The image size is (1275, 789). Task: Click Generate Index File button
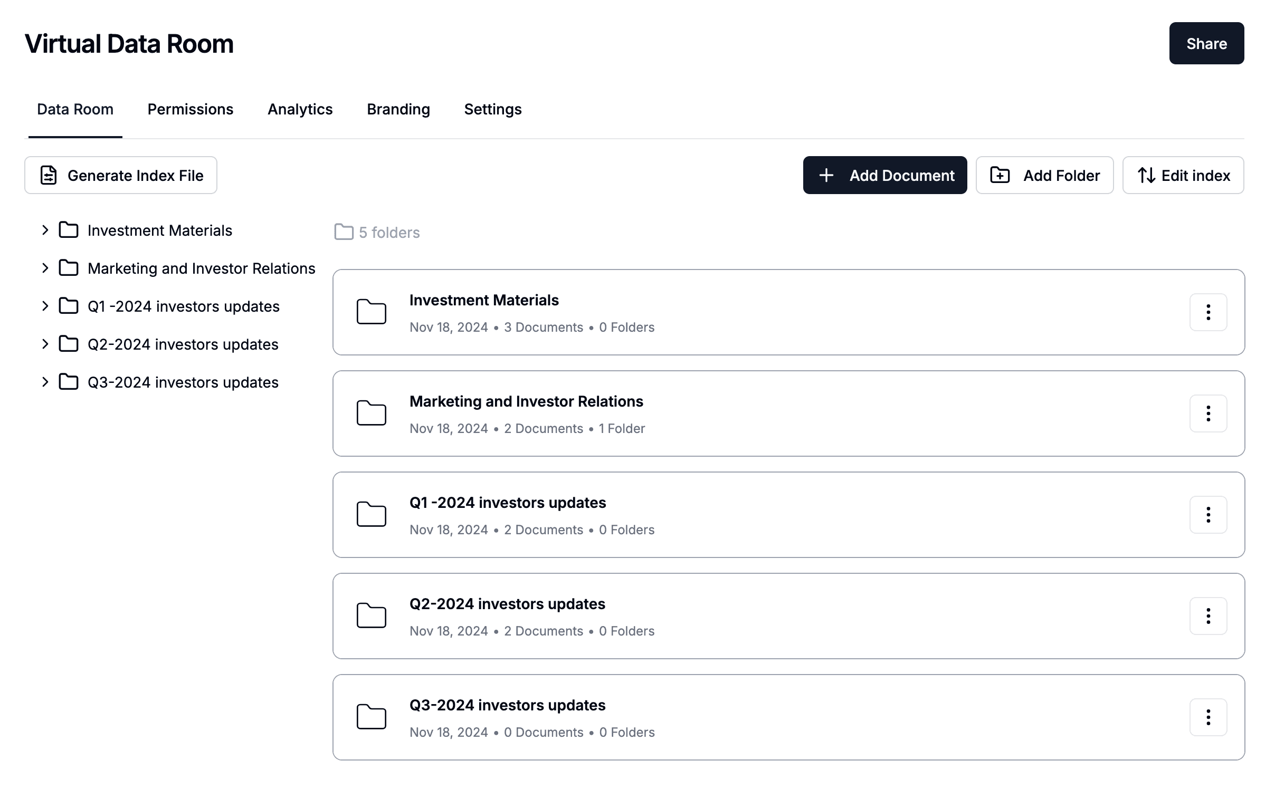coord(121,175)
